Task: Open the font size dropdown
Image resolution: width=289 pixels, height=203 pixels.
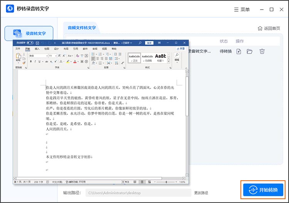Action: click(x=56, y=56)
